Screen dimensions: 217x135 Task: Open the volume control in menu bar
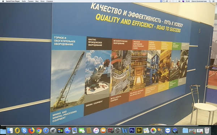179,1
